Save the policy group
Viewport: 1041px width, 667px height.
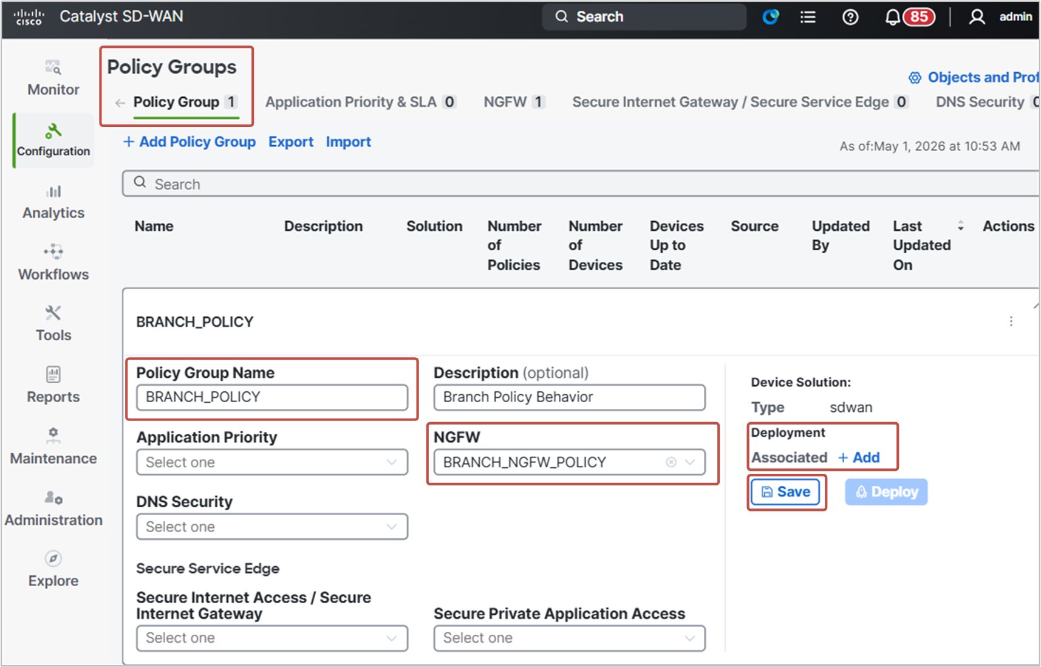785,492
